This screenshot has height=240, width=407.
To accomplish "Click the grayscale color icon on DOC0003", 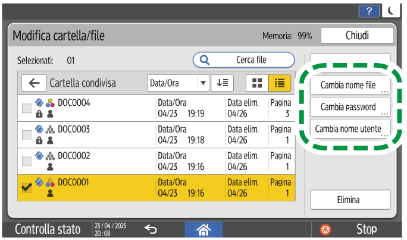I will click(50, 130).
